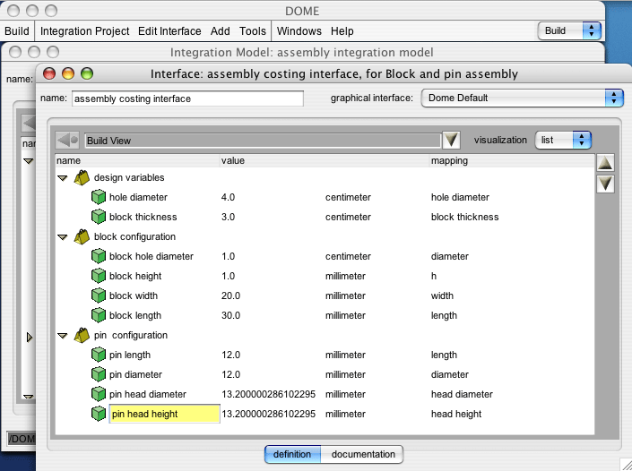The image size is (632, 471).
Task: Click the green cube icon for block thickness
Action: point(99,217)
